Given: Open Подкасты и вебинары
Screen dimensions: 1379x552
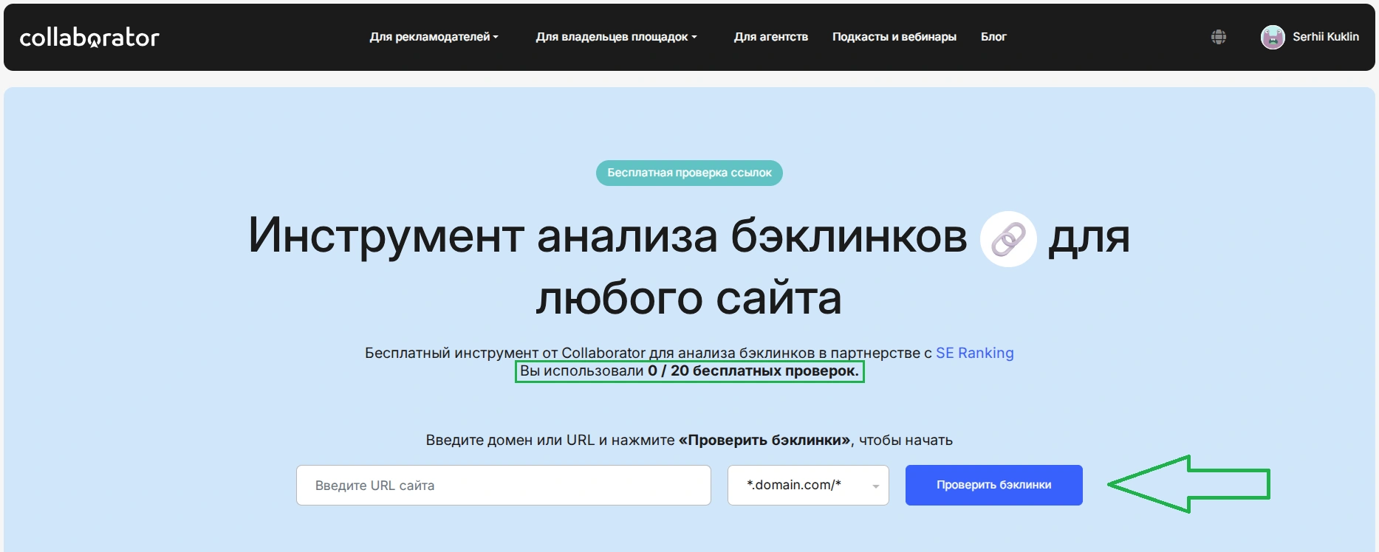Looking at the screenshot, I should [x=894, y=37].
